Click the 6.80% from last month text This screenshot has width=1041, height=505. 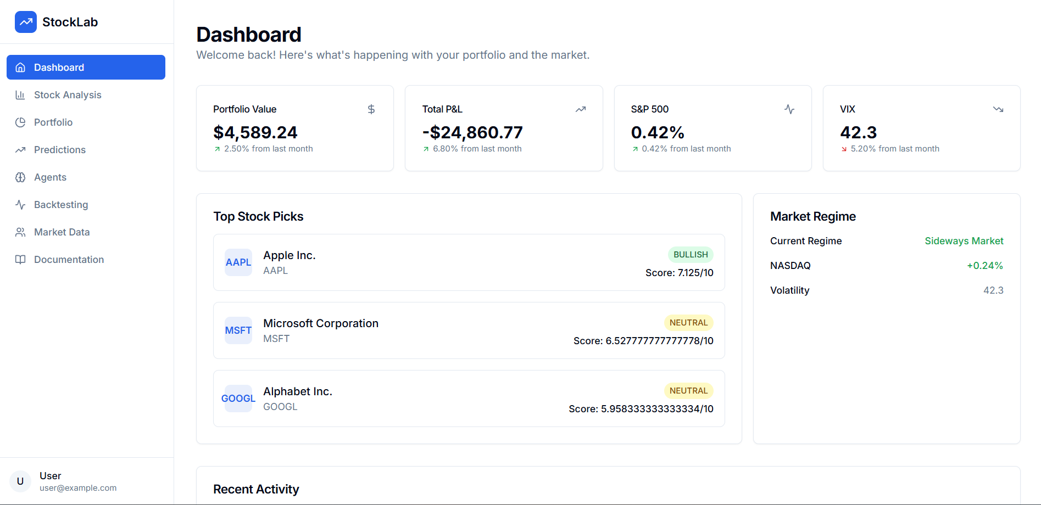(x=477, y=149)
